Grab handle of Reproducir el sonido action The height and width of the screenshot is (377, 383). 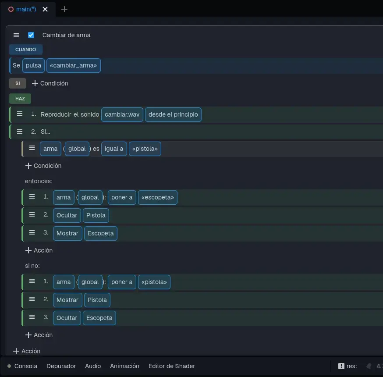coord(20,114)
